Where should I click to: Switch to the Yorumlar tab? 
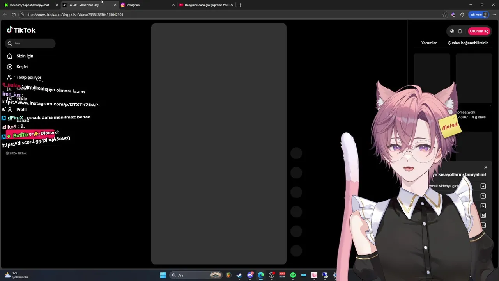tap(429, 43)
